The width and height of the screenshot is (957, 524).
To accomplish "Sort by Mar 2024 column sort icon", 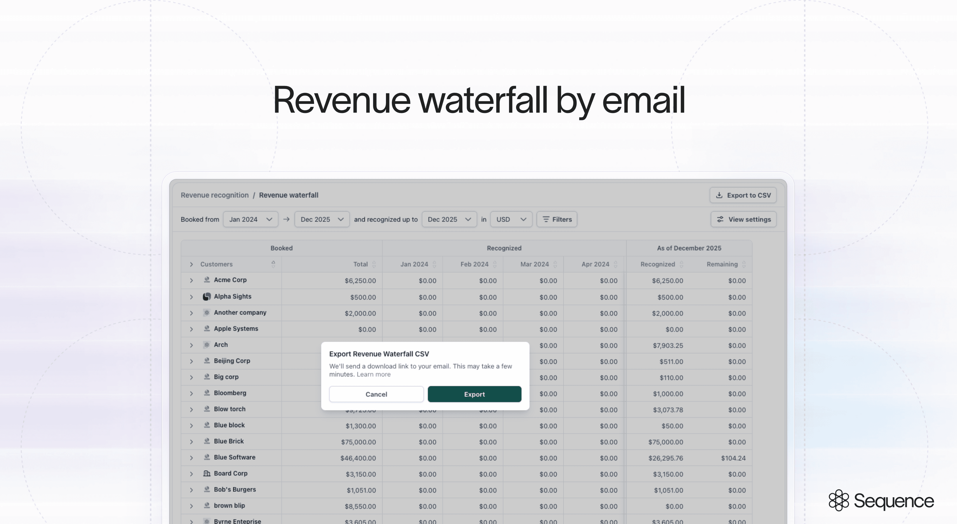I will tap(555, 264).
